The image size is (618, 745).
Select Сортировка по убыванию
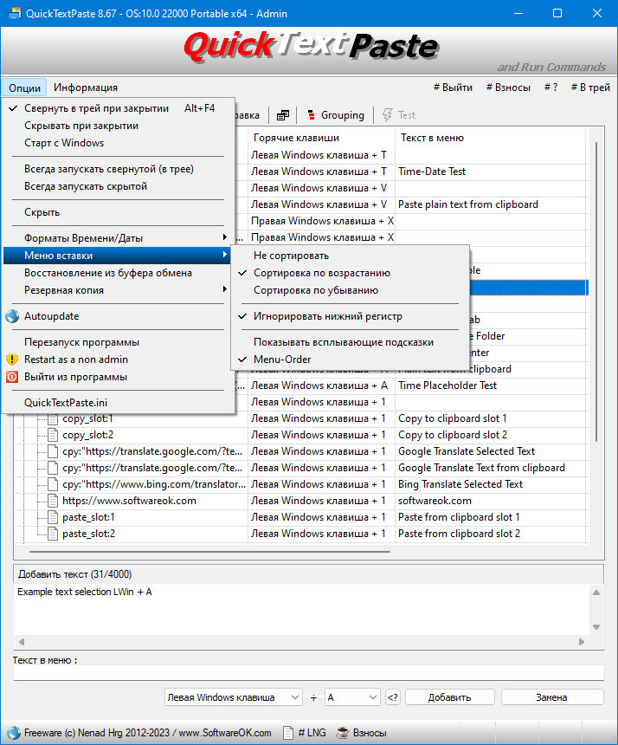(351, 290)
